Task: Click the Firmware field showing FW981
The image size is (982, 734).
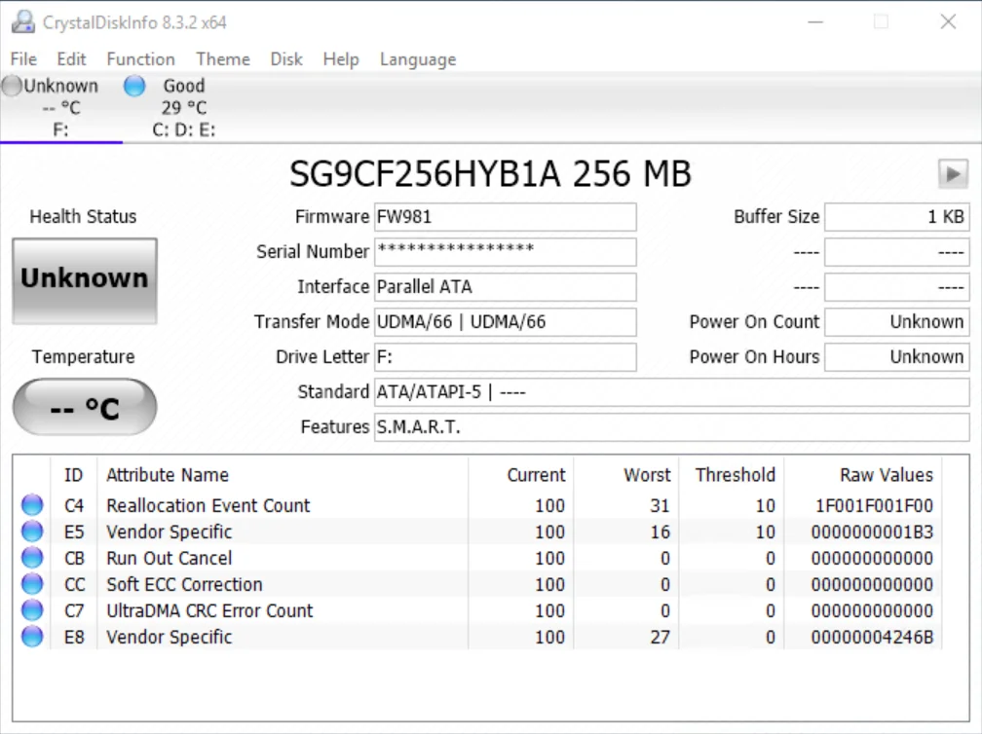Action: point(506,217)
